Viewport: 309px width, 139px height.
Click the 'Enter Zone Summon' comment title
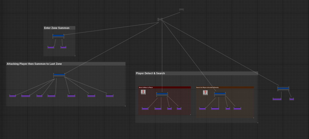[x=57, y=28]
